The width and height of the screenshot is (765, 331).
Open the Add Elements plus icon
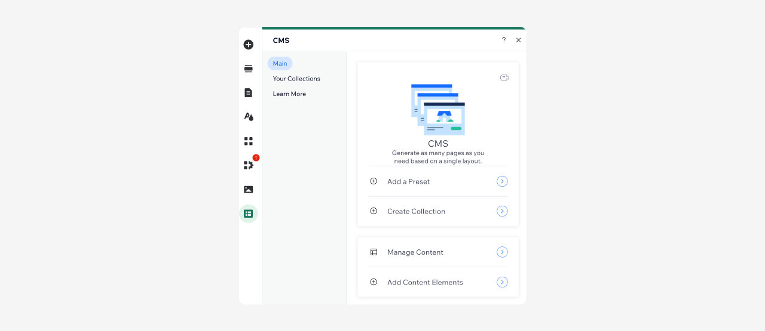point(249,45)
